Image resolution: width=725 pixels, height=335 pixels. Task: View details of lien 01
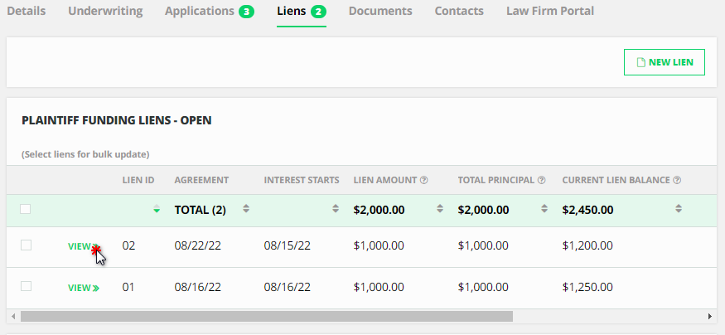[x=83, y=288]
